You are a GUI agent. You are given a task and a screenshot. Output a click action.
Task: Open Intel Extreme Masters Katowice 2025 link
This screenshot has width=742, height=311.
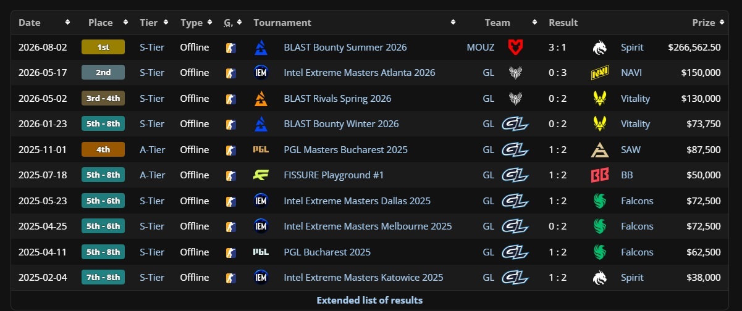click(x=363, y=278)
